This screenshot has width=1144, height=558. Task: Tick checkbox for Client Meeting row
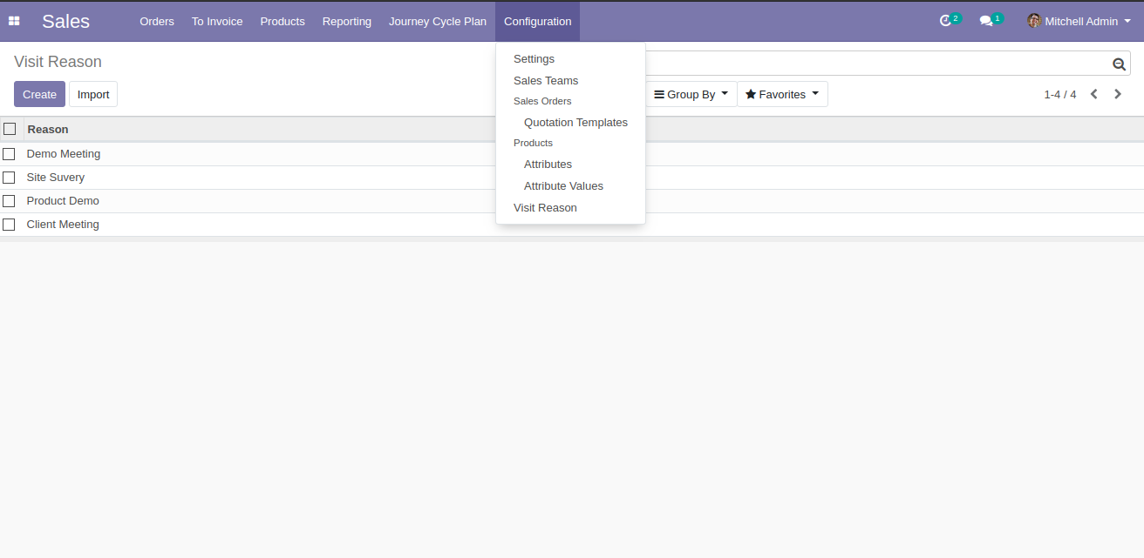point(9,225)
